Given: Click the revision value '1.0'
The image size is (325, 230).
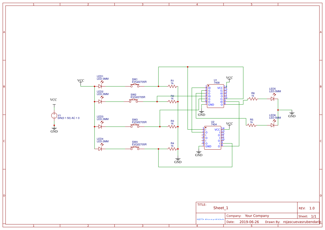Looking at the screenshot, I should pos(312,208).
